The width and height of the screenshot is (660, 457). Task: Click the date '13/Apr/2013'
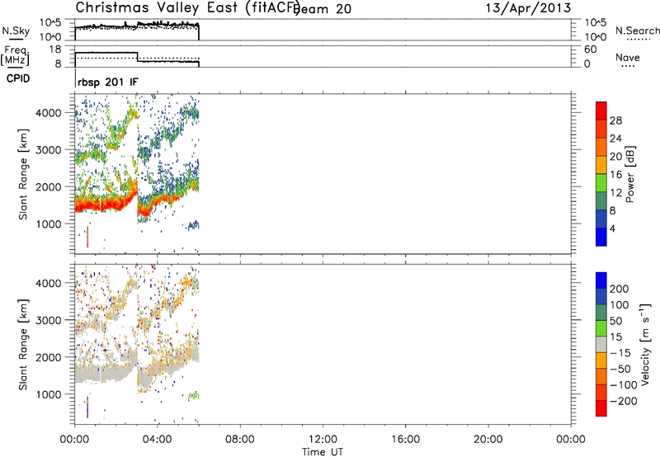[x=528, y=8]
